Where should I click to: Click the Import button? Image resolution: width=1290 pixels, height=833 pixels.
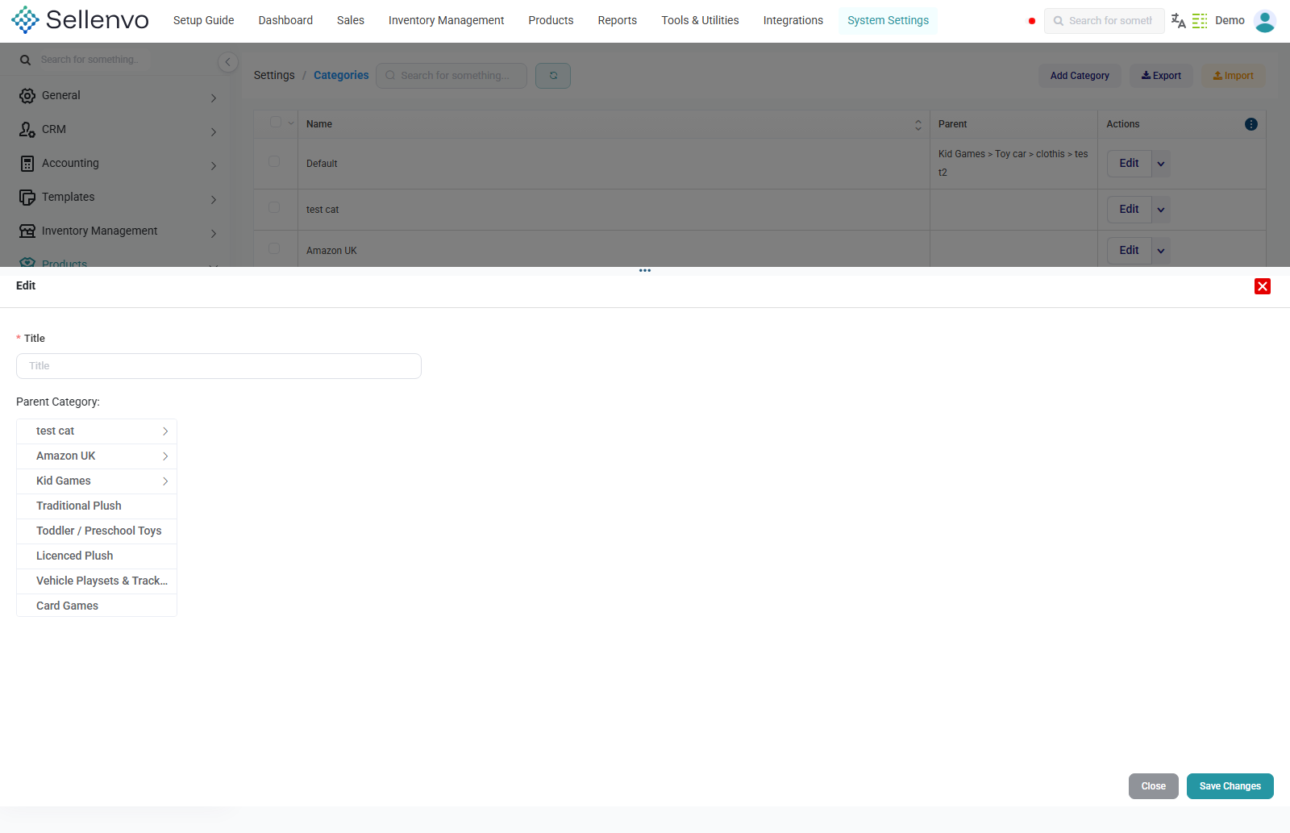pos(1234,76)
